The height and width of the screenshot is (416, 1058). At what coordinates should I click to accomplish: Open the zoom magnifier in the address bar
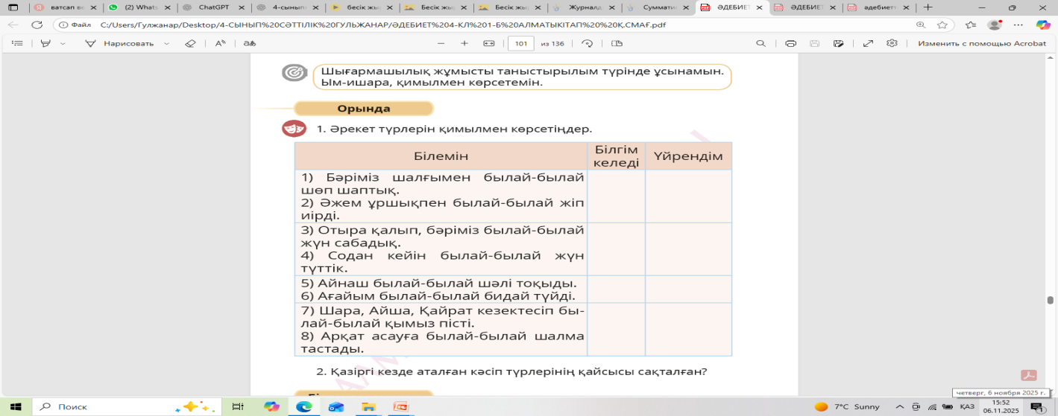(921, 25)
